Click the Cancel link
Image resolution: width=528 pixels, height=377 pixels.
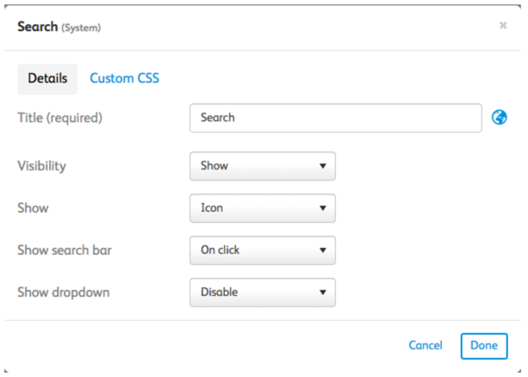[426, 345]
